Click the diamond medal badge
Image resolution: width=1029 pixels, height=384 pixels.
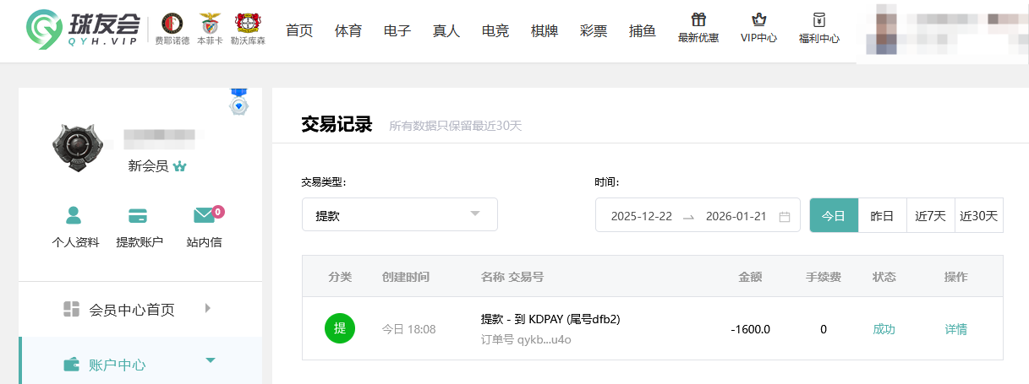click(240, 102)
